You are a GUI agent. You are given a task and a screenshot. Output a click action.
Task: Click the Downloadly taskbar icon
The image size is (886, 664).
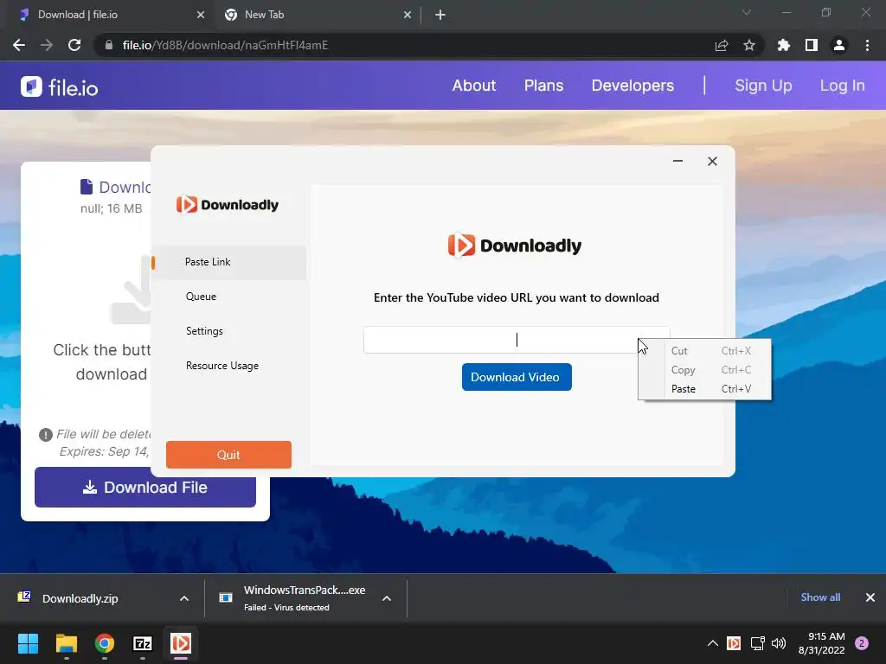[x=181, y=643]
